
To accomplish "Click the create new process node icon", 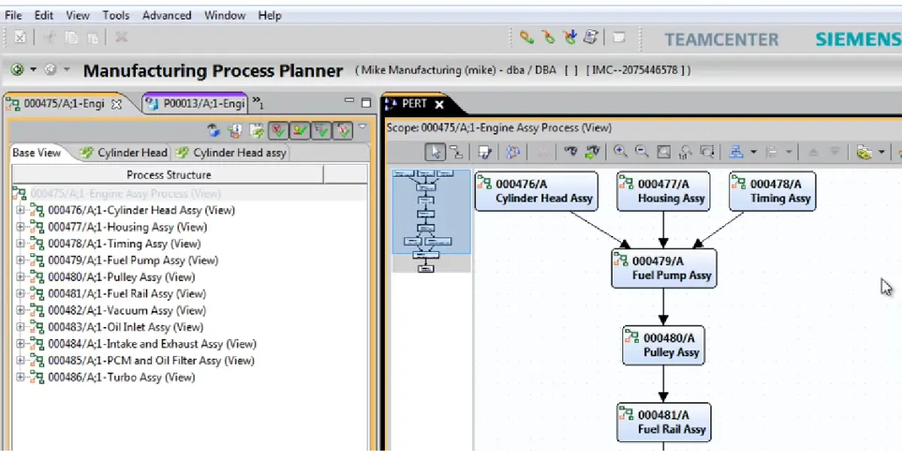I will click(485, 152).
